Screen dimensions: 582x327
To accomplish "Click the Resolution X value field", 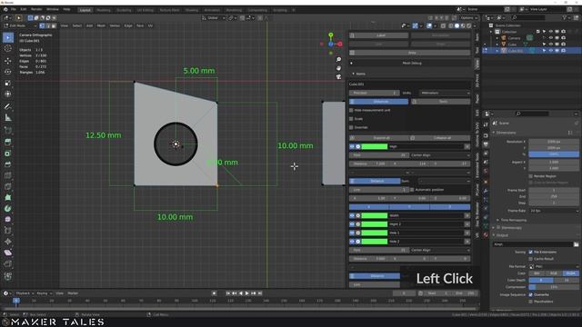I will tap(554, 142).
